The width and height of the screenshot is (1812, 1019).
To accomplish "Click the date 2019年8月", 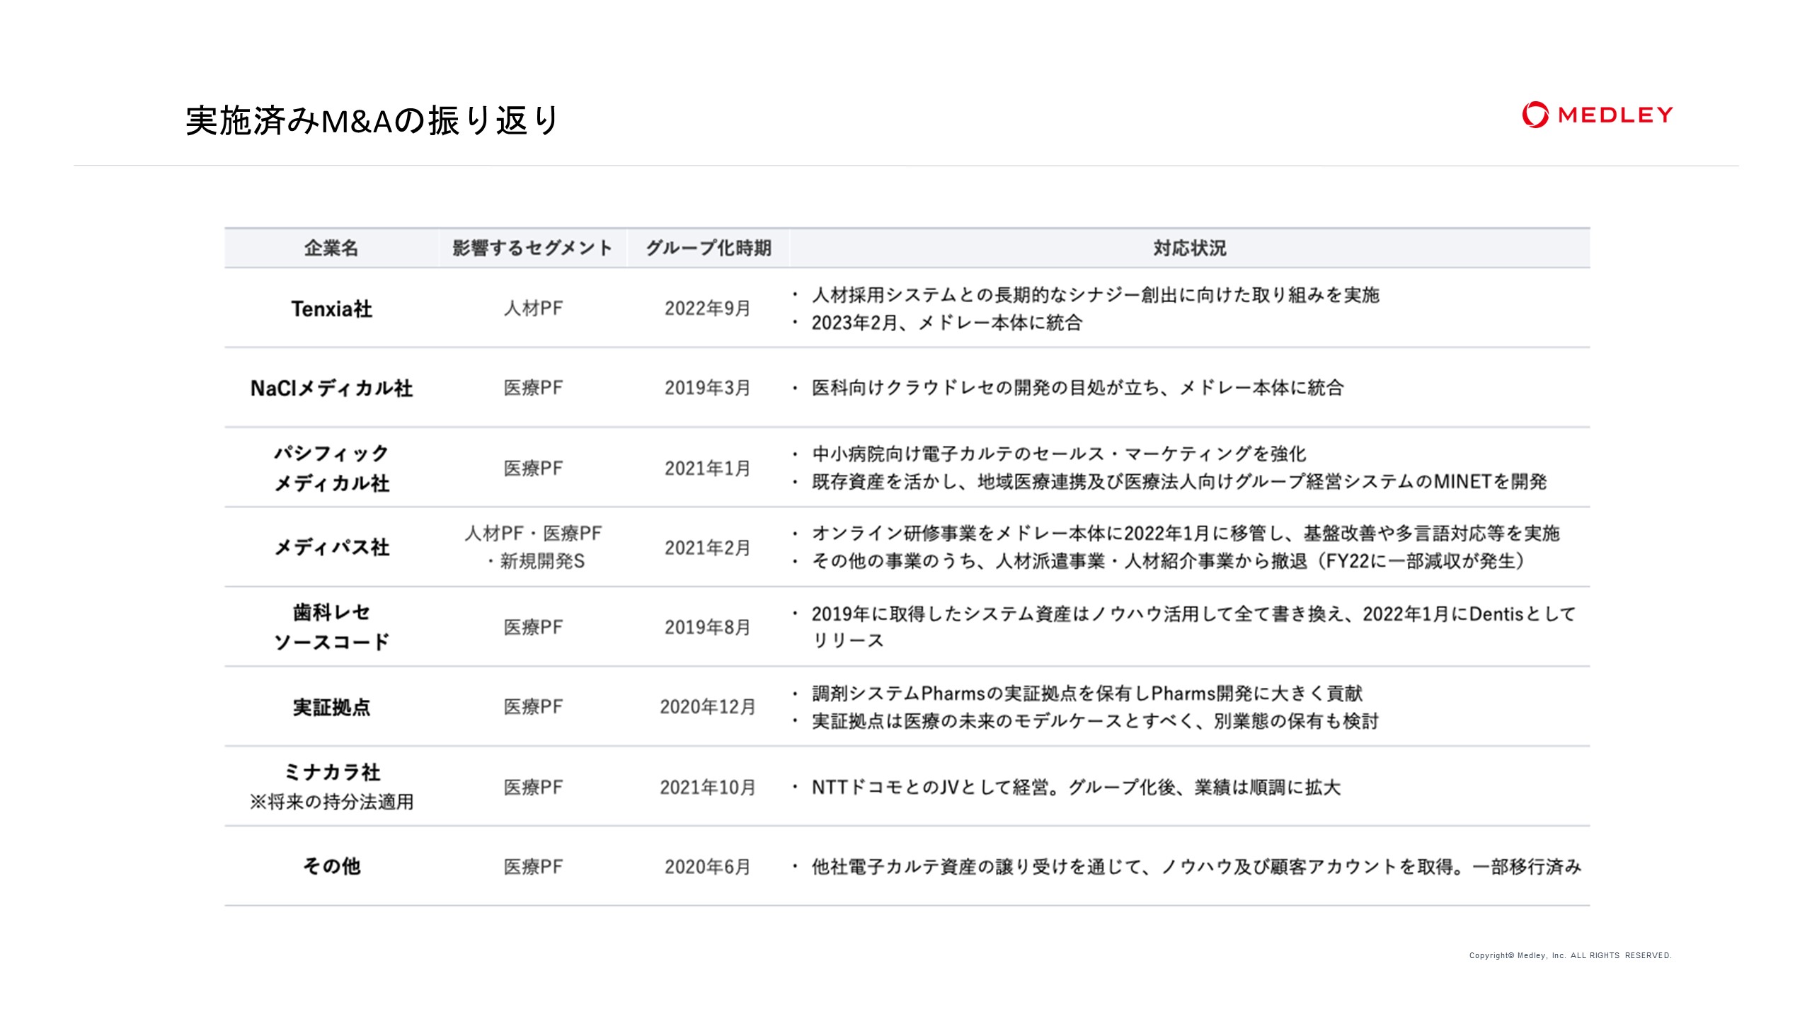I will tap(708, 627).
